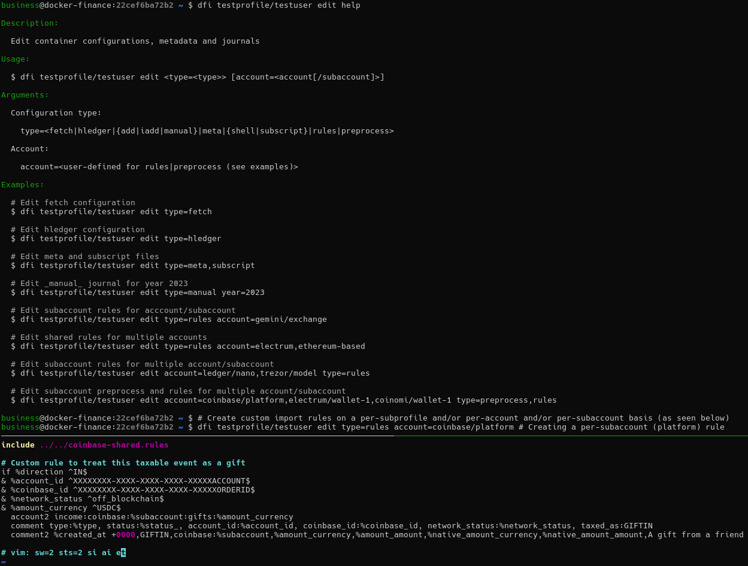Click the coinbase-shared.rules include path
Viewport: 748px width, 566px height.
coord(104,445)
